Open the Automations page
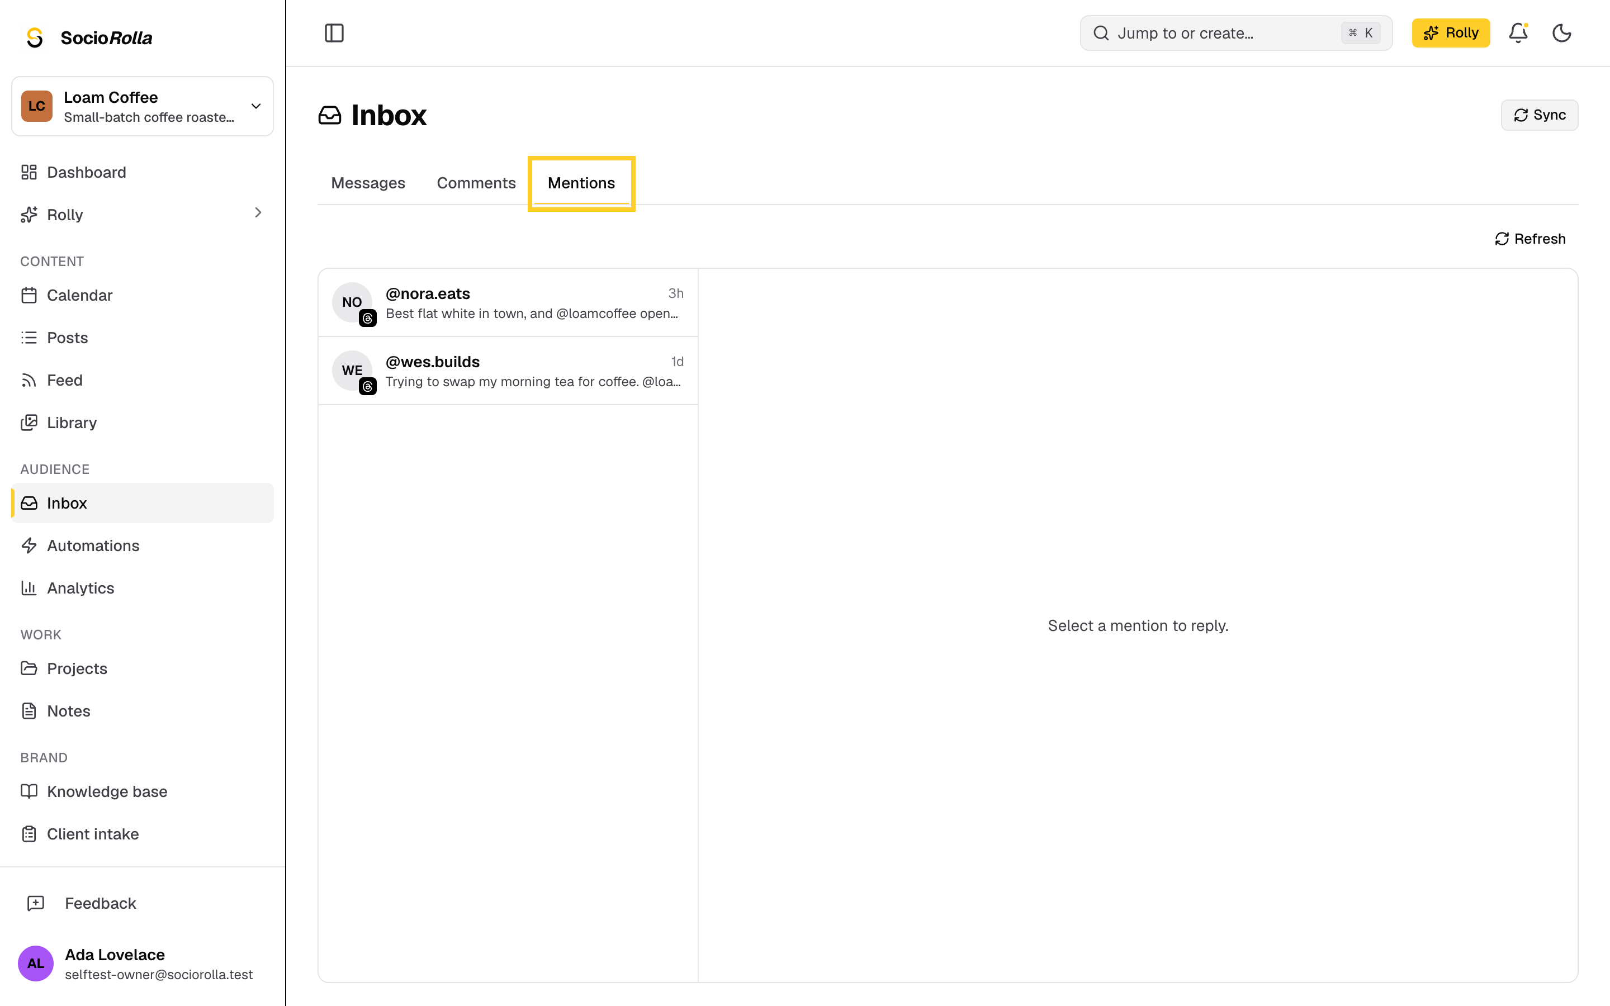Image resolution: width=1610 pixels, height=1006 pixels. [x=143, y=545]
